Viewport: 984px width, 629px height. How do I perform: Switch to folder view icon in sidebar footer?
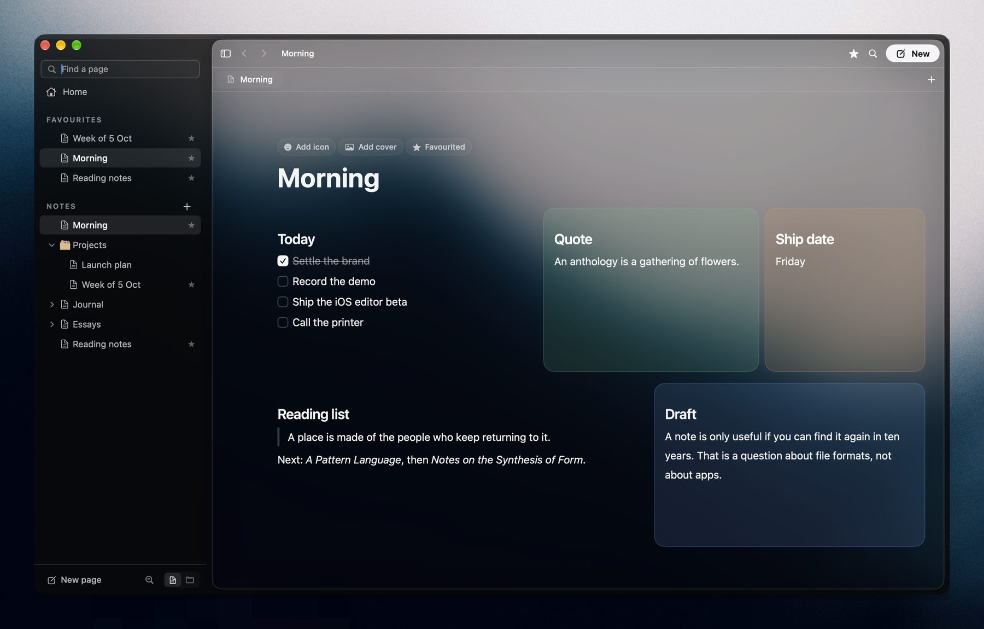pos(190,580)
